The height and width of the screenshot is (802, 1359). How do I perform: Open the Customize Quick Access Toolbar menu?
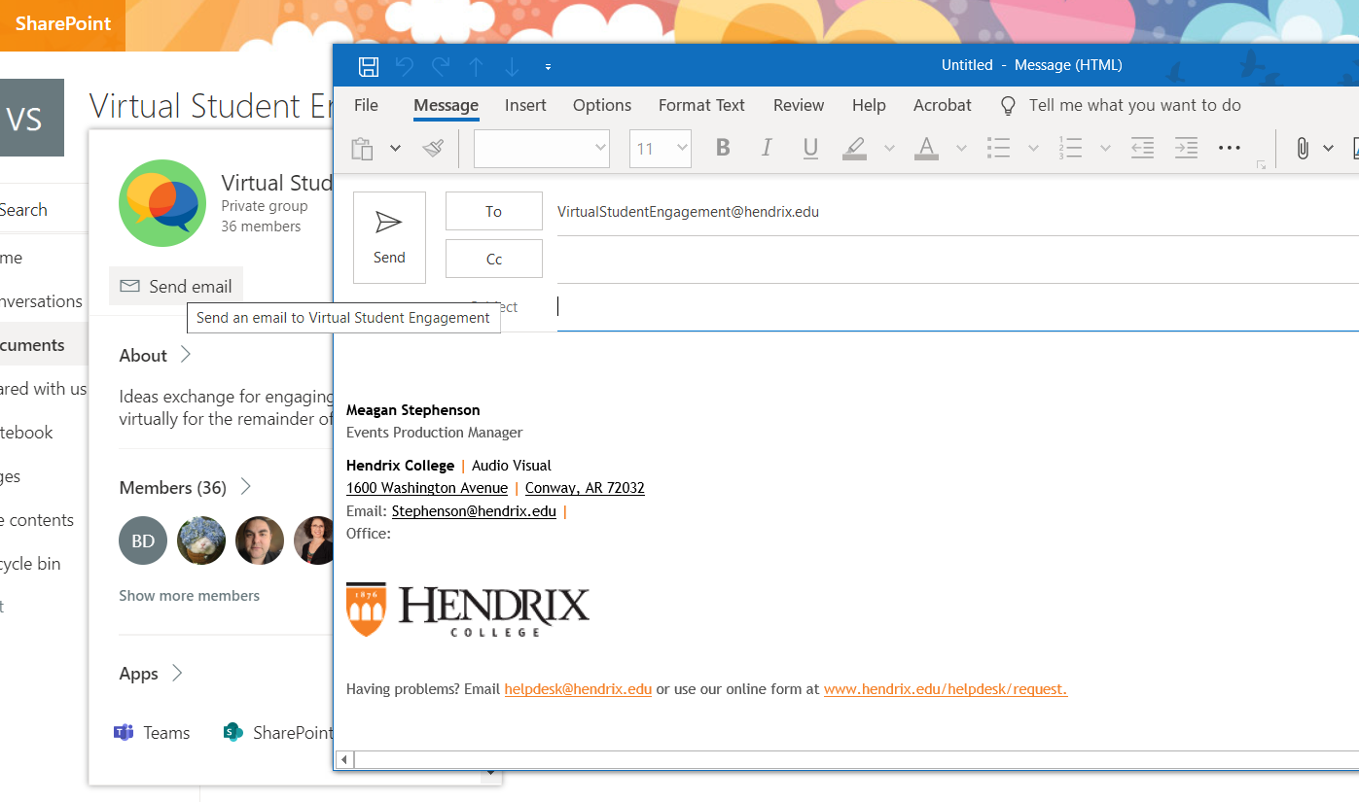548,67
